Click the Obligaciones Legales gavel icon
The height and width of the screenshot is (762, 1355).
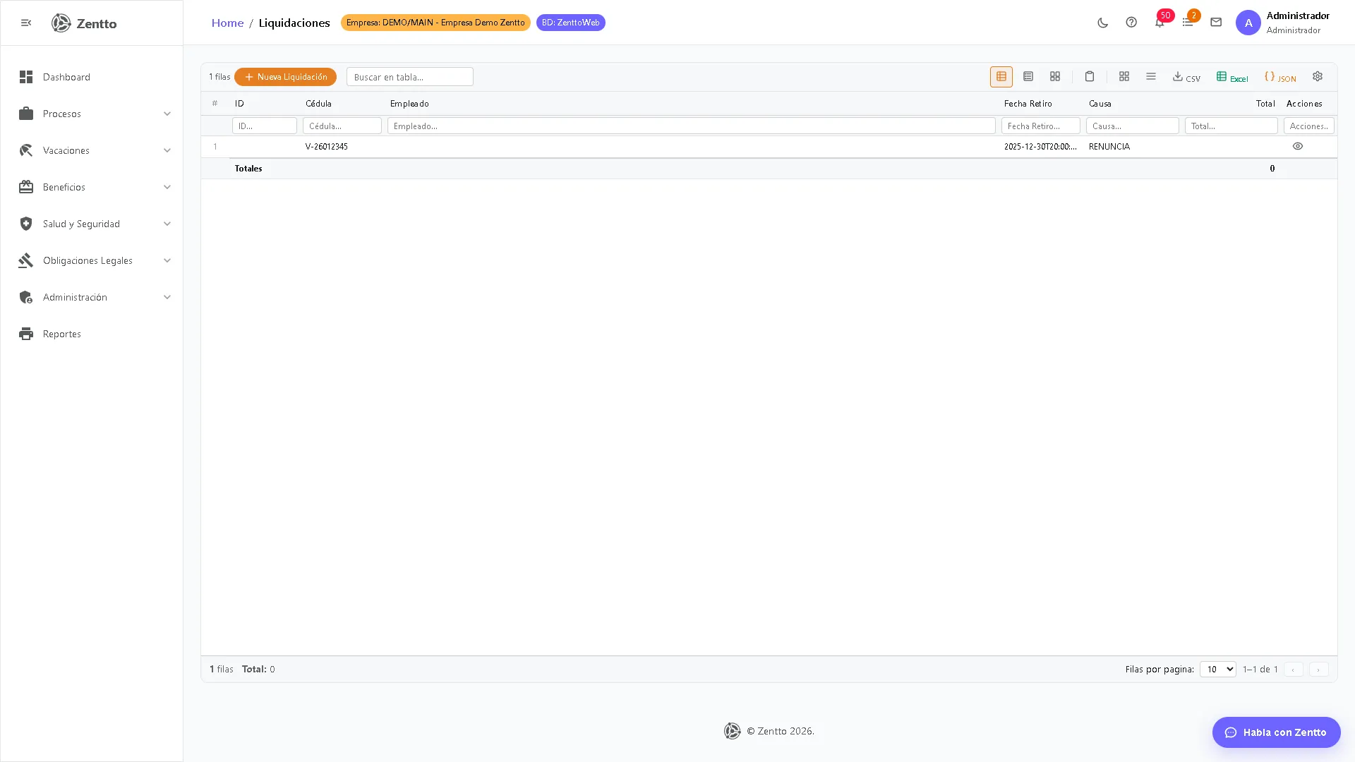point(26,260)
